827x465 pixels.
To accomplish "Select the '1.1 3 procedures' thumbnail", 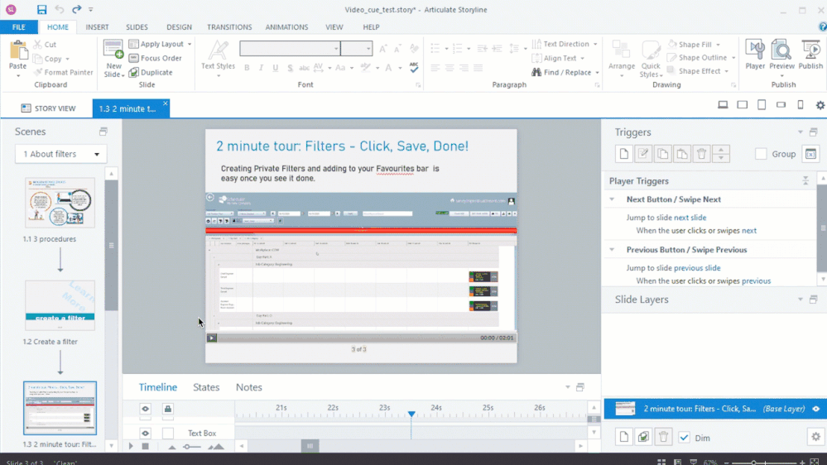I will 60,203.
